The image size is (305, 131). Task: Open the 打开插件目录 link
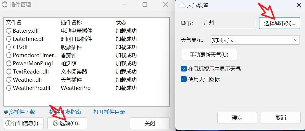pos(109,112)
